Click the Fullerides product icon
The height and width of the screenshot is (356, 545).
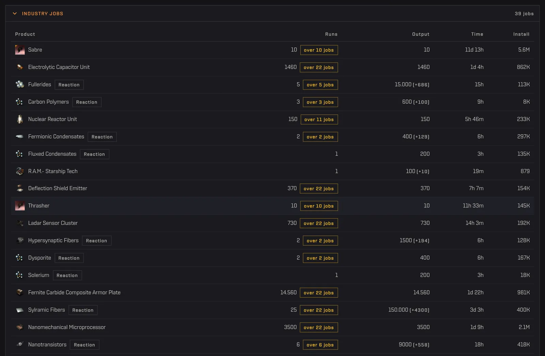click(20, 84)
